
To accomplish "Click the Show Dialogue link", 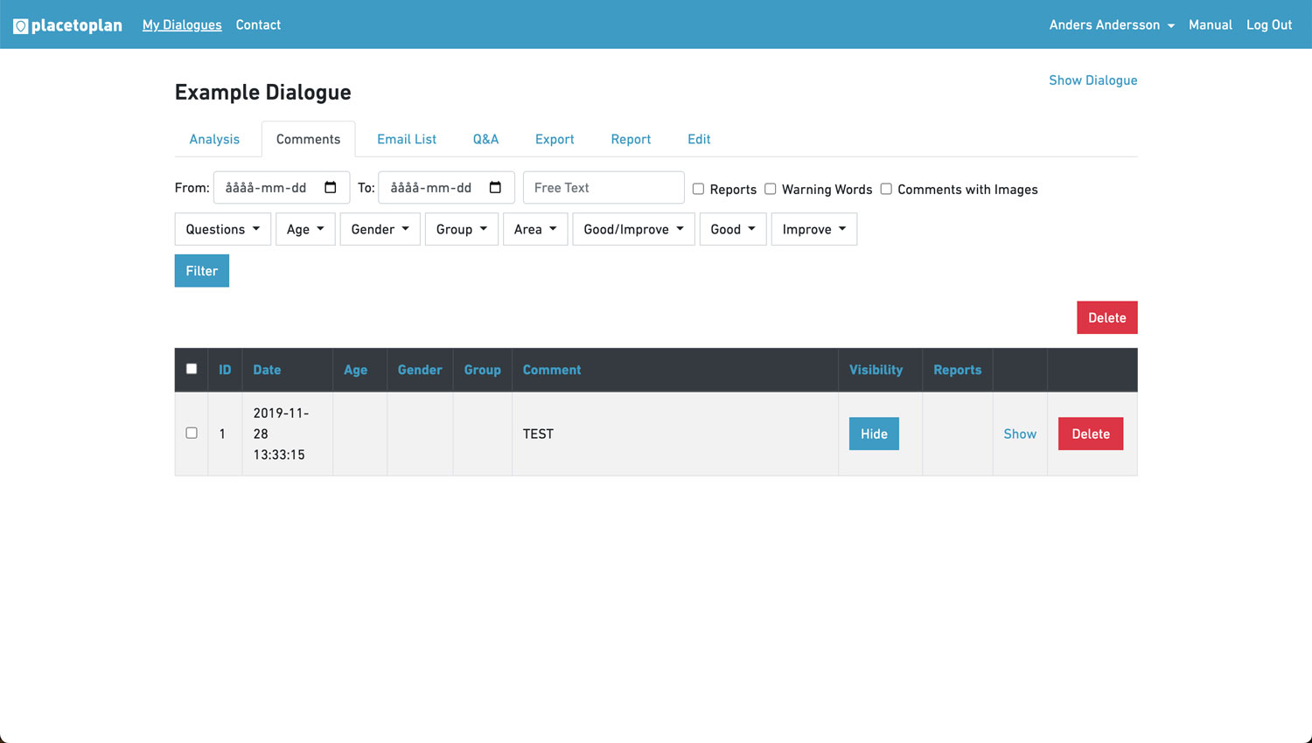I will (1092, 80).
